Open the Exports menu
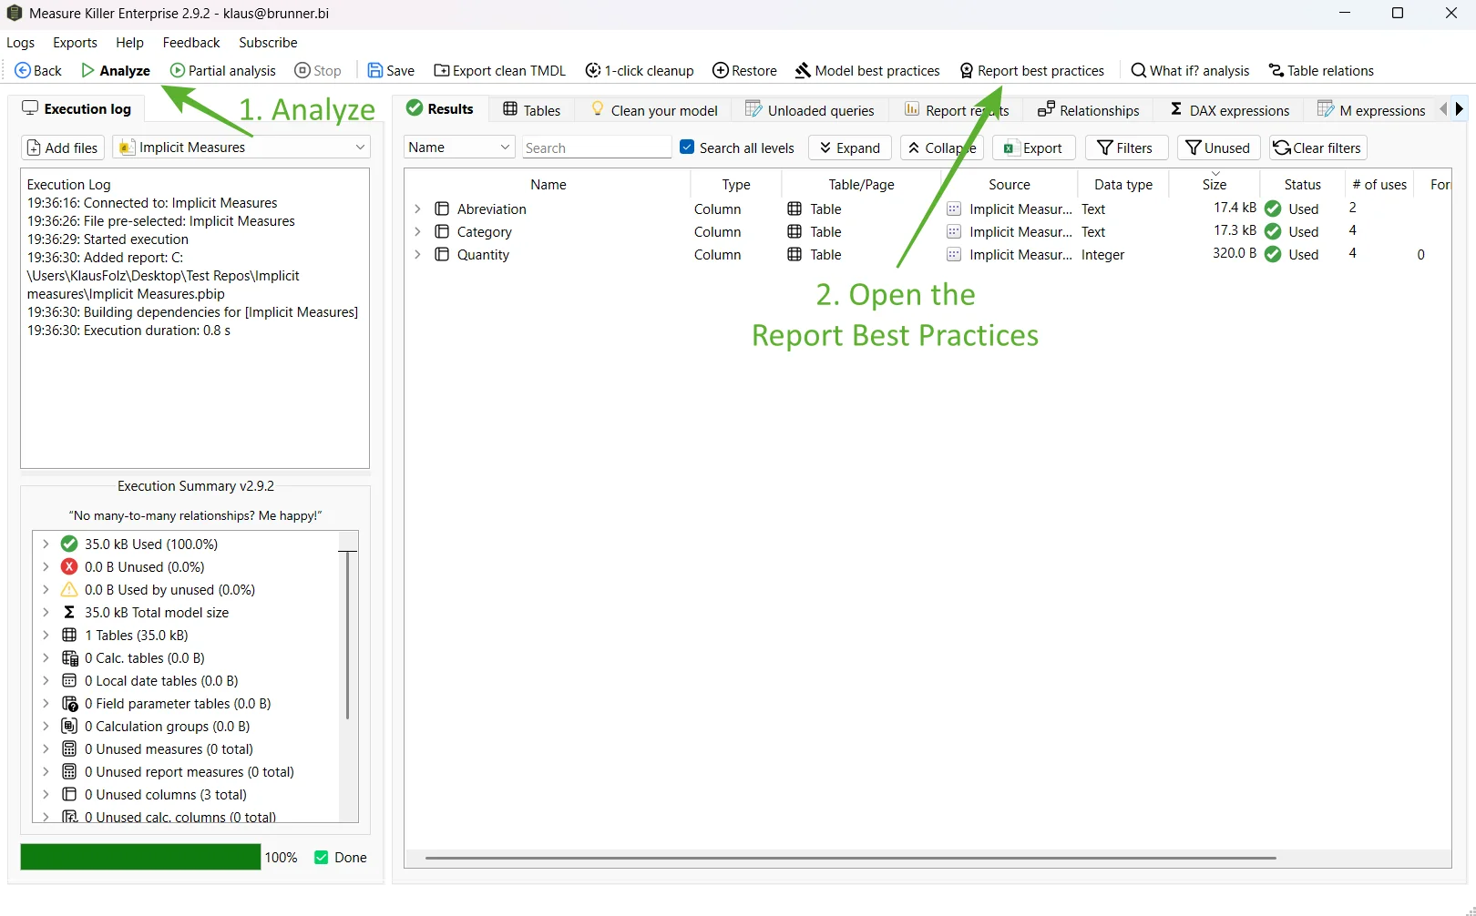 click(75, 43)
